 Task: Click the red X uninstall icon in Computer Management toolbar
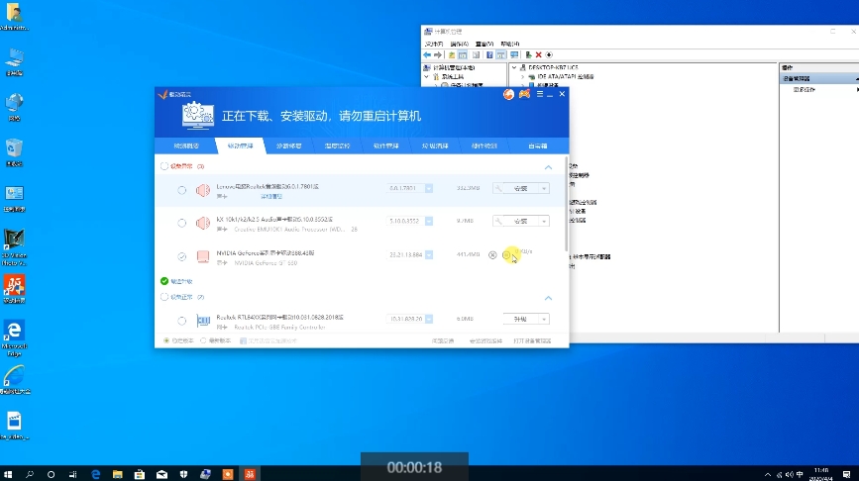pyautogui.click(x=539, y=54)
